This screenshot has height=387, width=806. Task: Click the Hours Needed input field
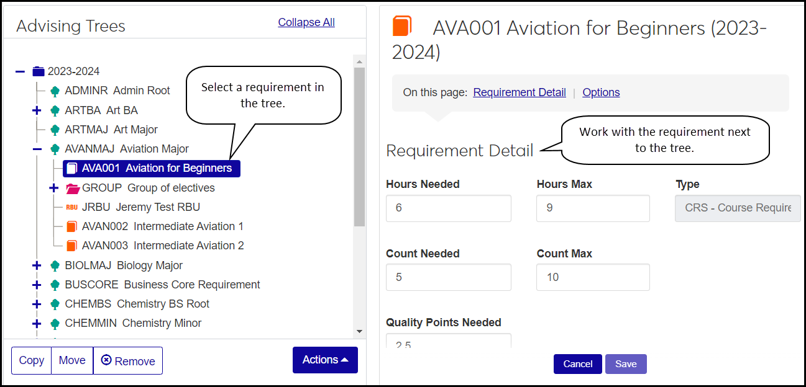(448, 208)
